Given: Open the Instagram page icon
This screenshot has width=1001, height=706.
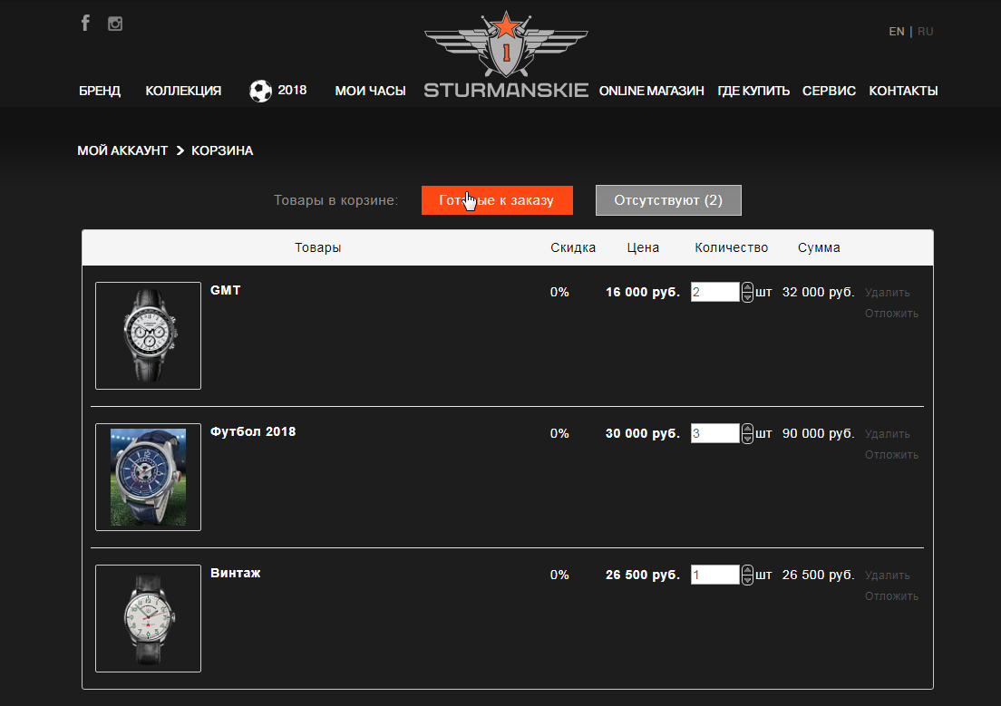Looking at the screenshot, I should tap(115, 24).
